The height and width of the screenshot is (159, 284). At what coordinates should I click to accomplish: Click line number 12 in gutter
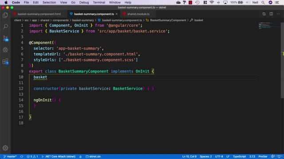coord(21,88)
